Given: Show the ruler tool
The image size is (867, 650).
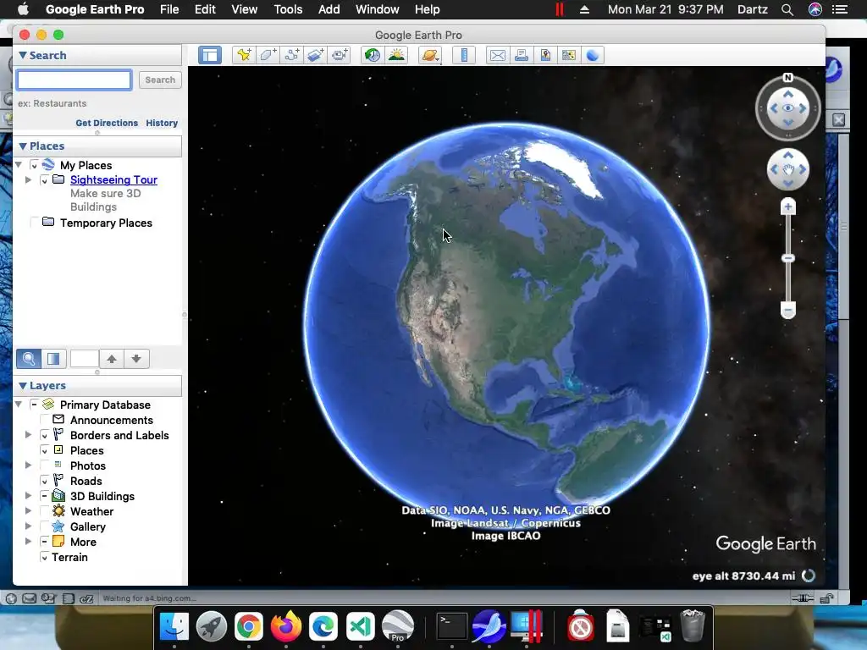Looking at the screenshot, I should pos(464,55).
